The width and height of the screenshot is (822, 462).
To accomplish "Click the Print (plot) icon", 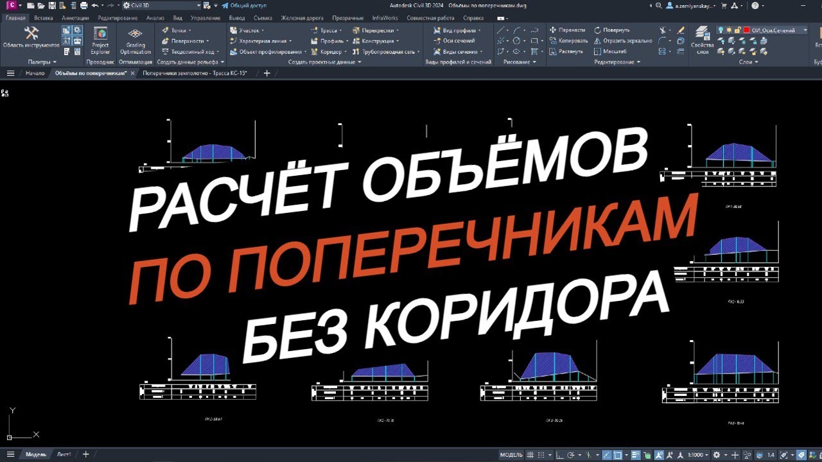I will click(83, 5).
